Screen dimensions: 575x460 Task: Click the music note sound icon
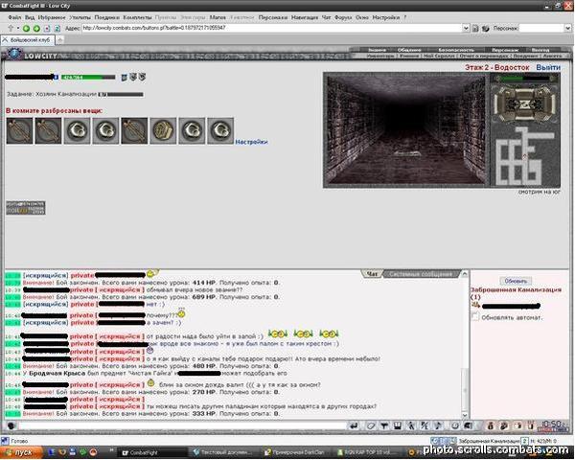tap(438, 425)
